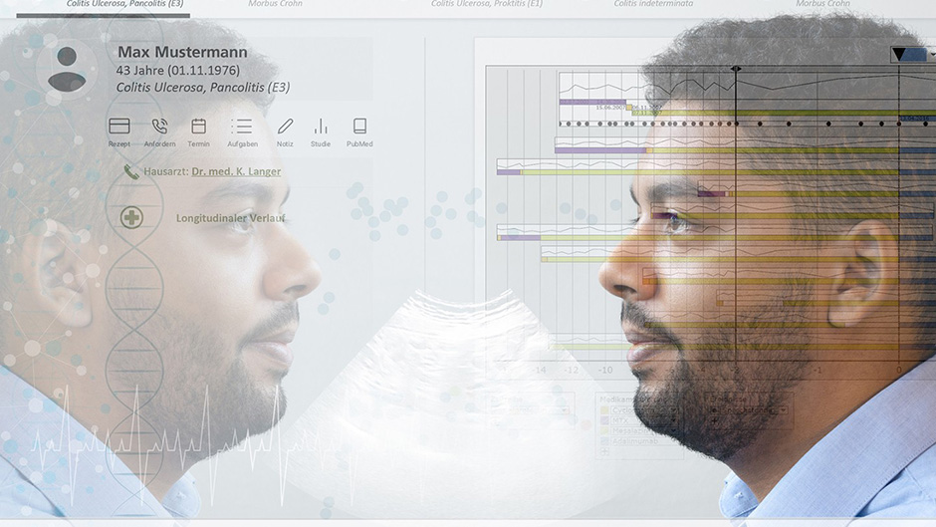
Task: Click the vertical timeline cursor handle
Action: (736, 69)
